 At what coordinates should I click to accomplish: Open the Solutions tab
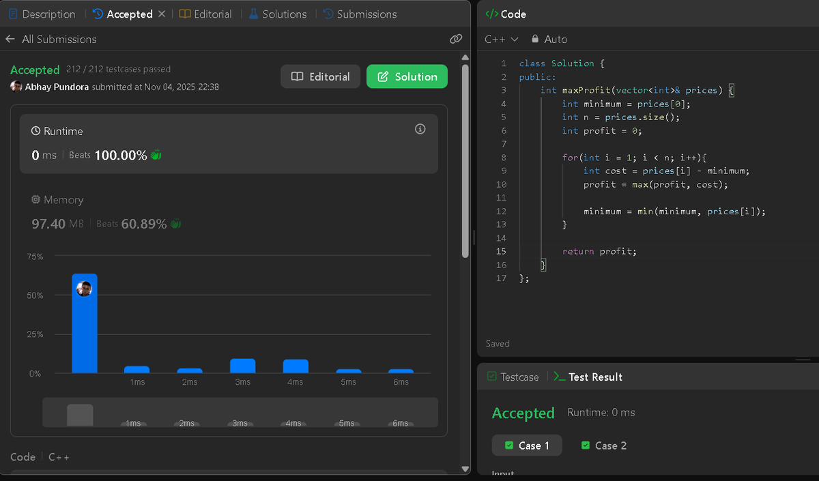pos(277,14)
